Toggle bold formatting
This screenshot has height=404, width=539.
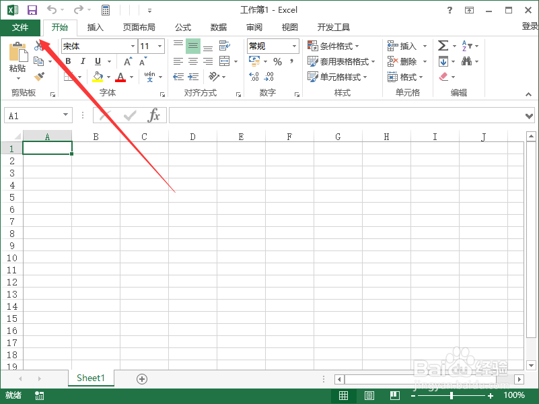coord(67,61)
